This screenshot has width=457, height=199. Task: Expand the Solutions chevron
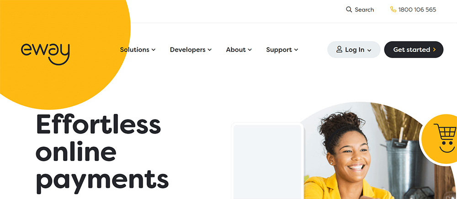(153, 50)
